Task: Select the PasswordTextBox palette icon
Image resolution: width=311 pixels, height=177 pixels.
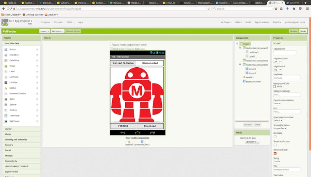Action: coord(6,94)
